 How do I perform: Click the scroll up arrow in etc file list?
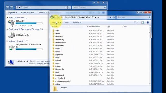pos(150,26)
